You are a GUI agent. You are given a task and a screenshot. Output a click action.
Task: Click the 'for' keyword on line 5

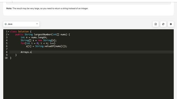(x=23, y=43)
